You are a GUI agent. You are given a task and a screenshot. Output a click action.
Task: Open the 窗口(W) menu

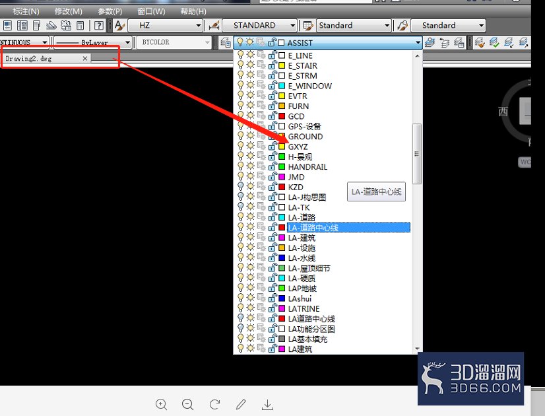pyautogui.click(x=151, y=11)
